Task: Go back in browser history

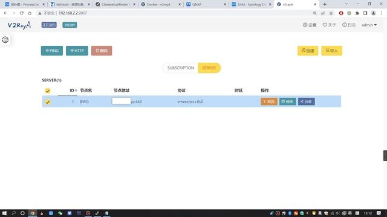Action: (x=5, y=13)
